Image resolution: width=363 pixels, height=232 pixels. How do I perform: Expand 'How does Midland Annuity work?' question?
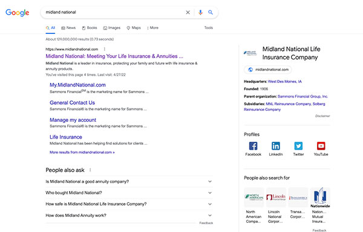click(x=129, y=216)
